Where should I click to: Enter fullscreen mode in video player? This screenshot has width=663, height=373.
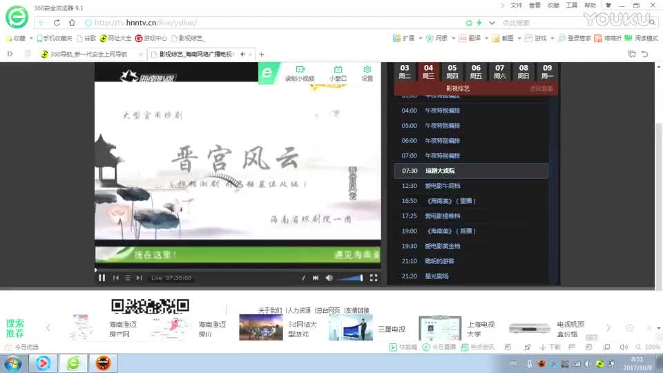(374, 278)
